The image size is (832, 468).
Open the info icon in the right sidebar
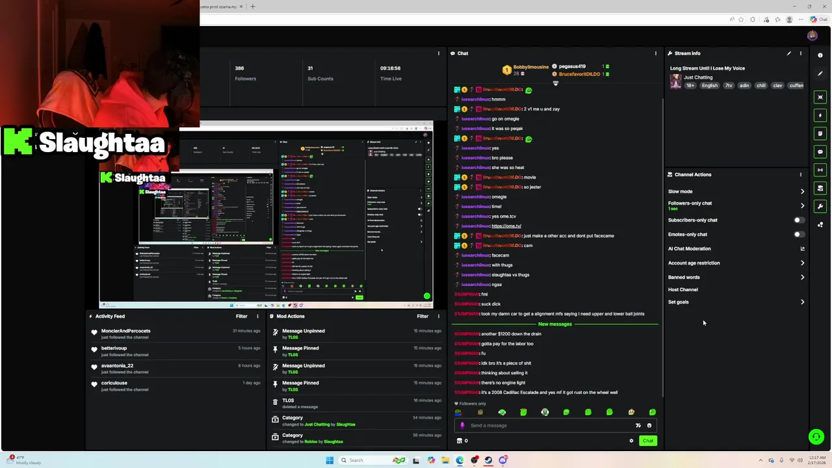tap(820, 55)
